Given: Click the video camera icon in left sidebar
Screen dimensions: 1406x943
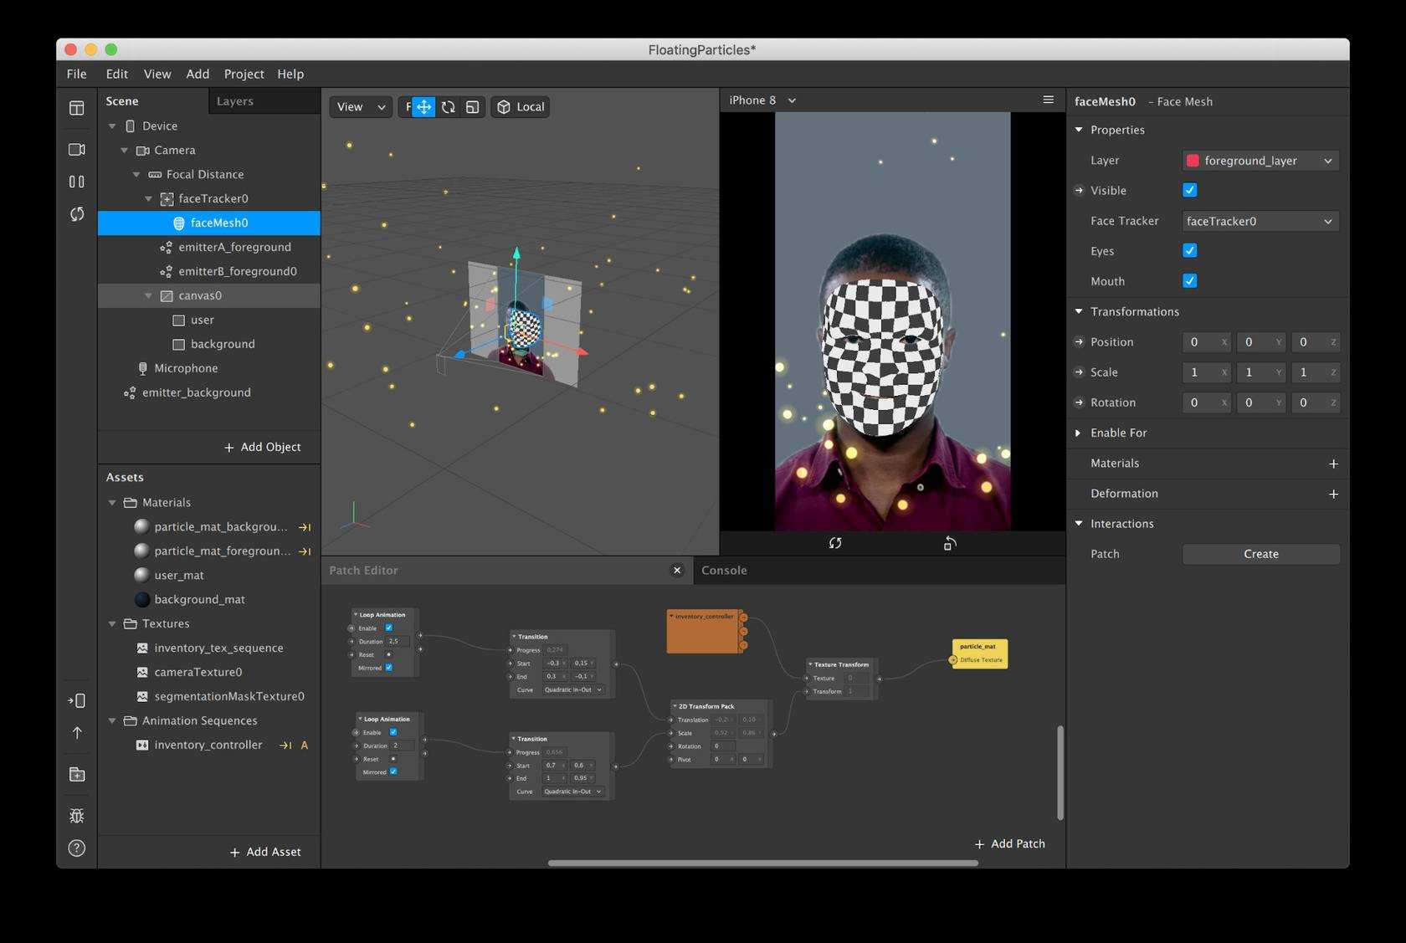Looking at the screenshot, I should click(77, 150).
